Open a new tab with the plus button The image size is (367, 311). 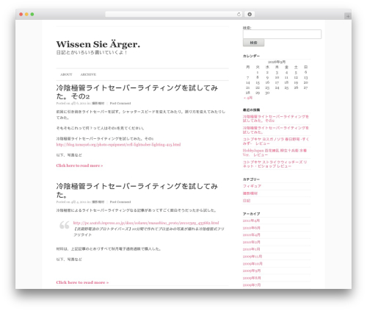[348, 16]
